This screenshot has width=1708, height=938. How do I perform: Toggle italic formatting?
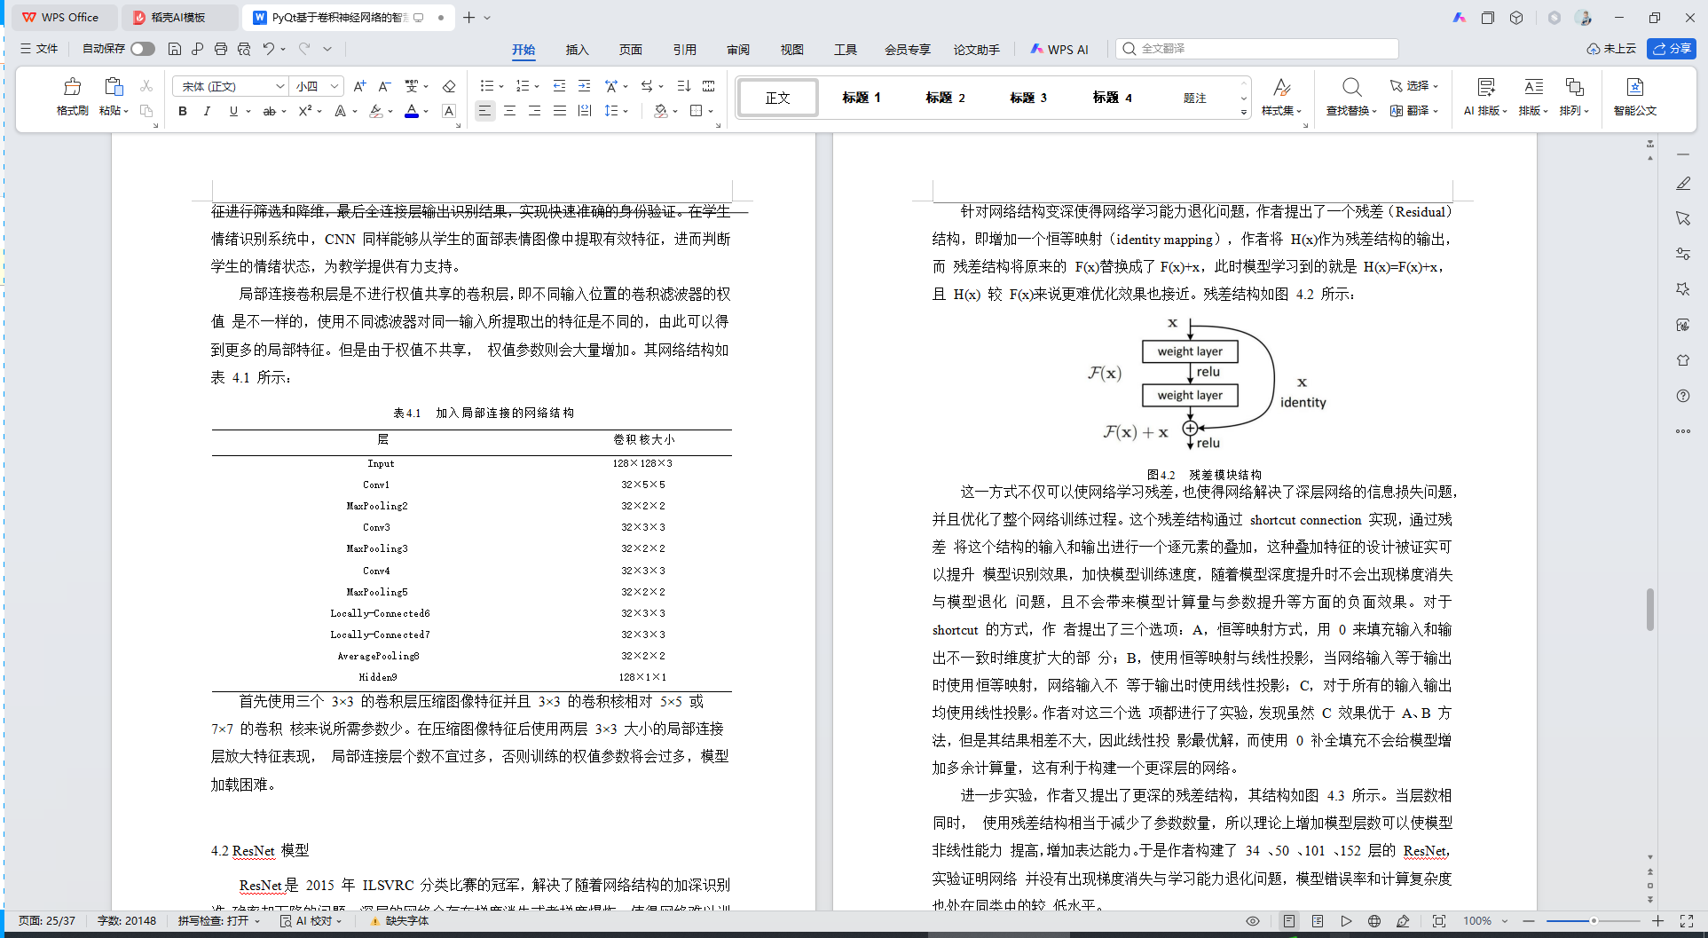pyautogui.click(x=207, y=111)
